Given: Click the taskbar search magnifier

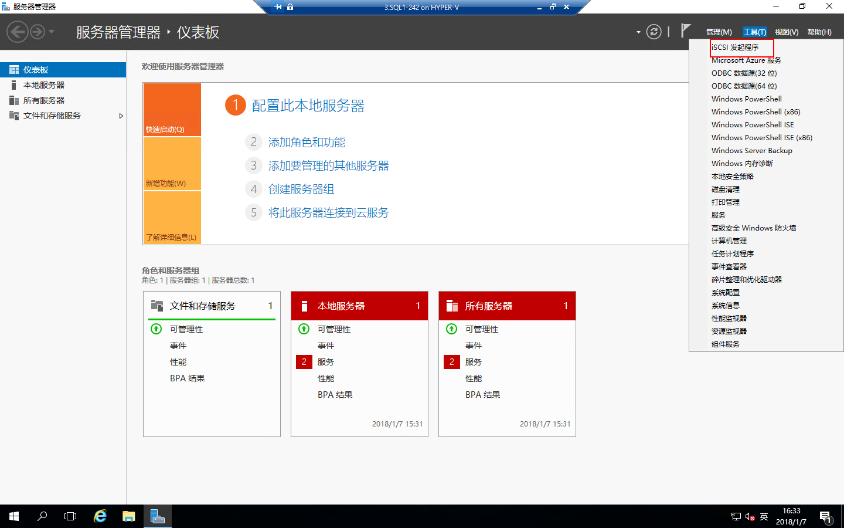Looking at the screenshot, I should point(42,516).
